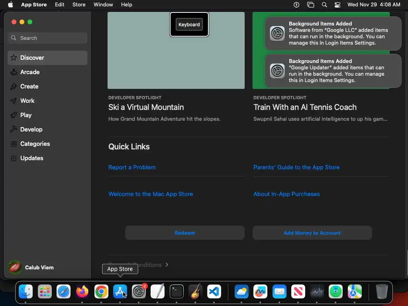Open the Window menu
The width and height of the screenshot is (408, 306).
[x=103, y=4]
